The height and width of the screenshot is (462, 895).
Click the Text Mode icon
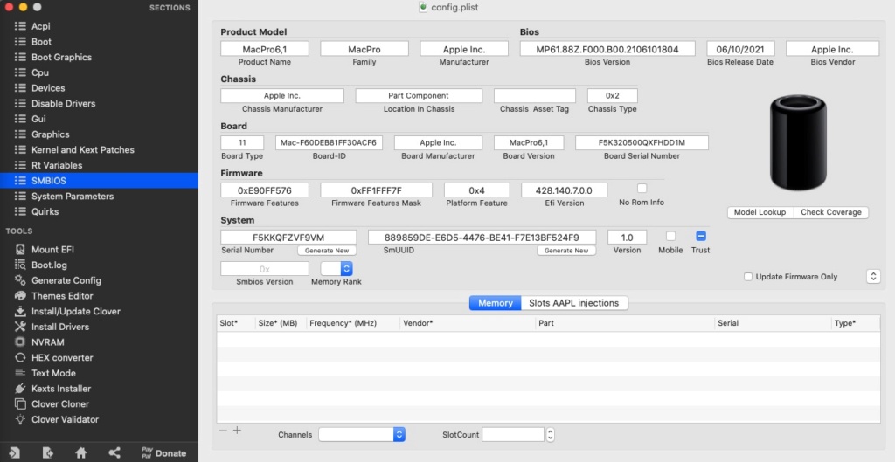pyautogui.click(x=20, y=372)
